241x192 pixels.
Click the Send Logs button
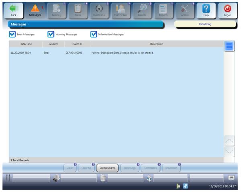point(129,168)
